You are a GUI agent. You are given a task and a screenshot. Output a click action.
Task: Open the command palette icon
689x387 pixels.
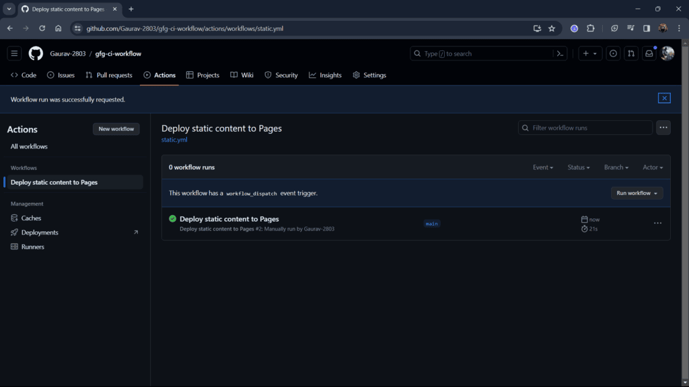click(560, 54)
